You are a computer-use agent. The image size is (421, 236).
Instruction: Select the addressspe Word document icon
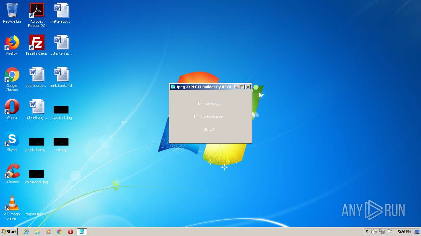(37, 77)
